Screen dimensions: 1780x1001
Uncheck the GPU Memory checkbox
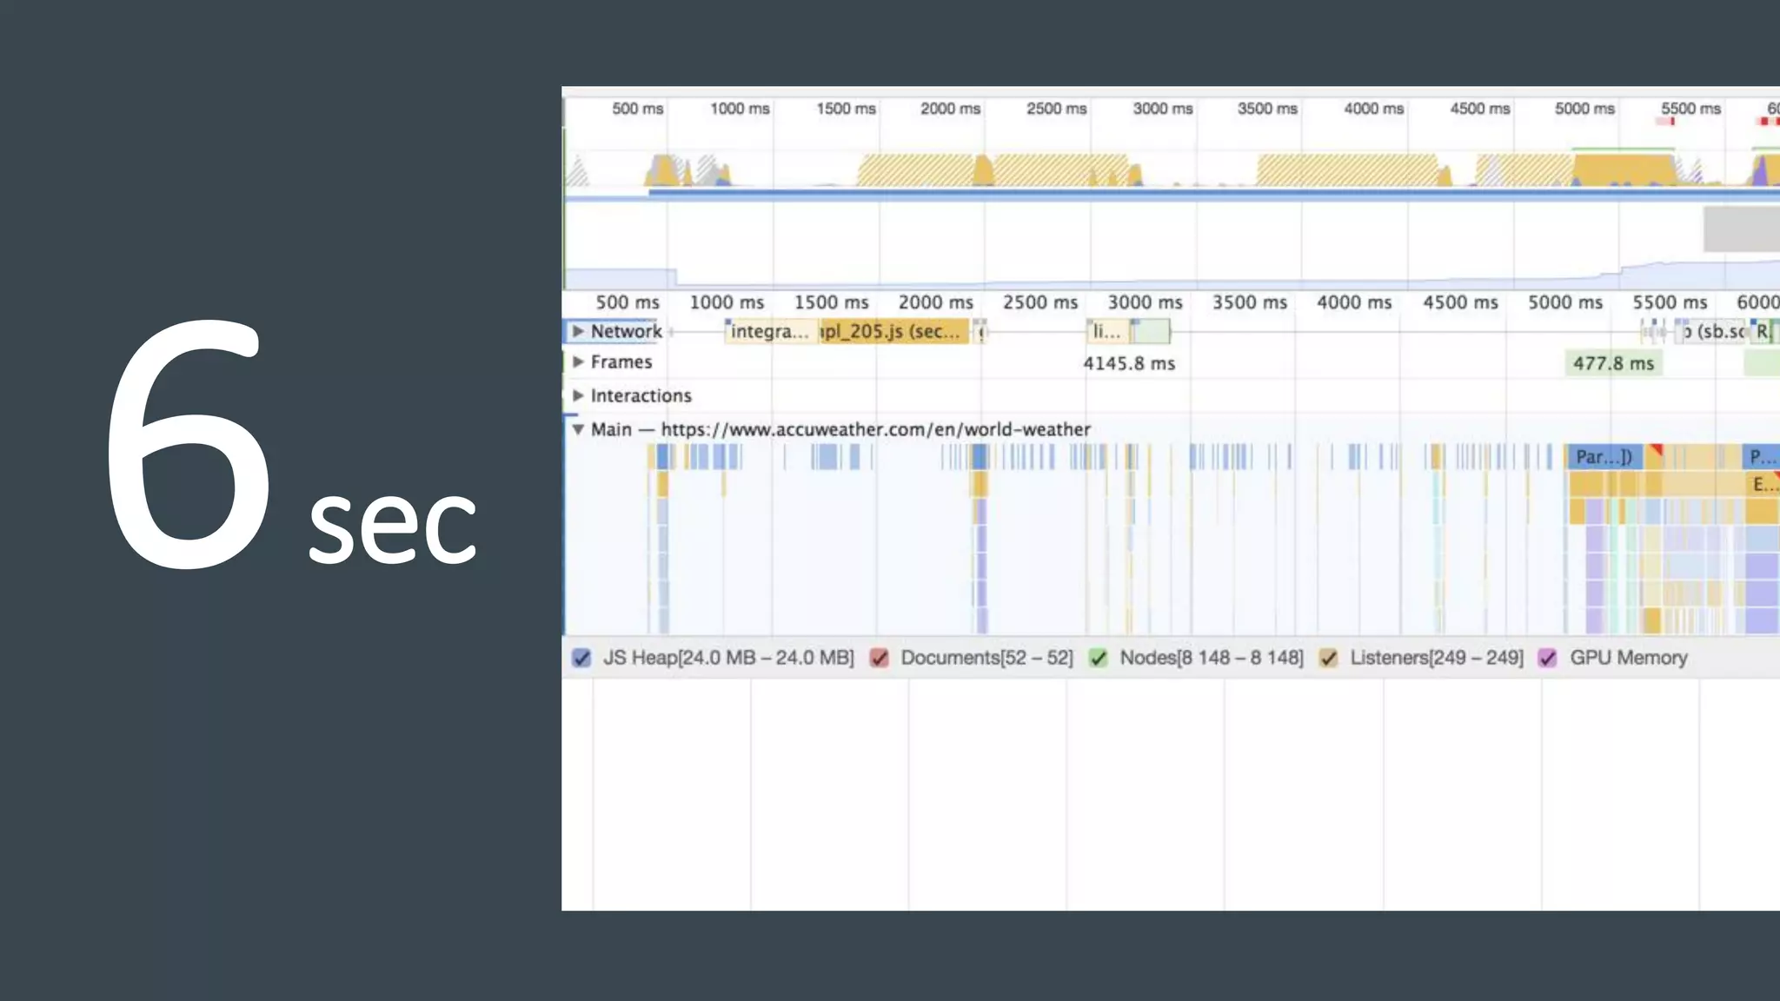tap(1548, 658)
